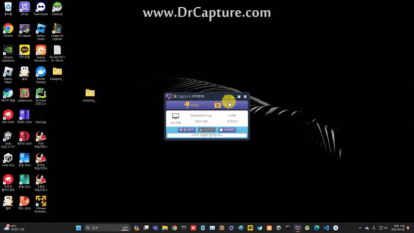This screenshot has width=414, height=233.
Task: Open the Unity Hub desktop shortcut
Action: click(8, 159)
